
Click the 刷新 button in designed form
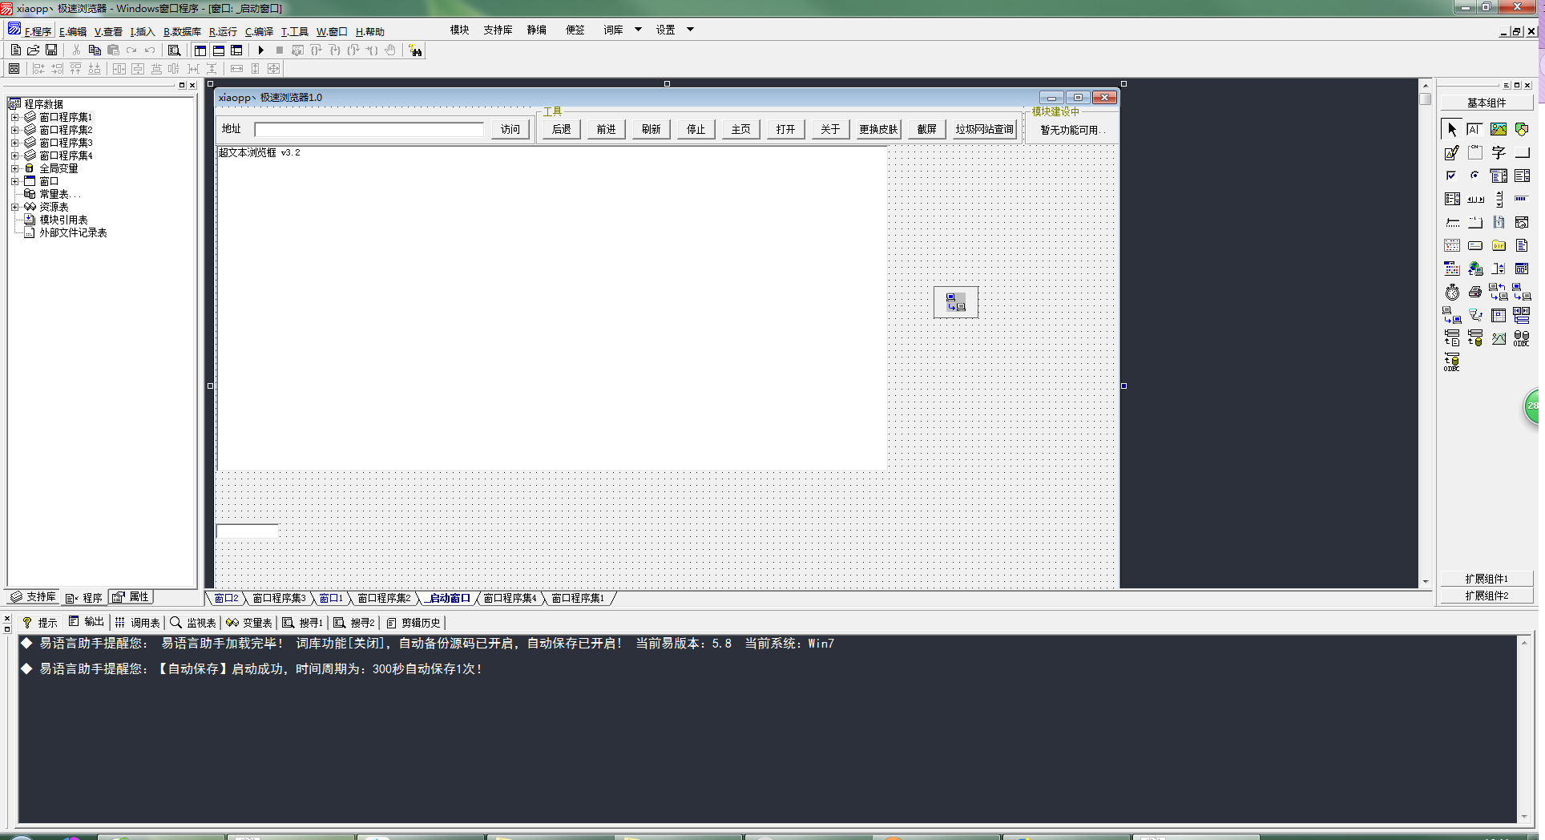pyautogui.click(x=651, y=129)
